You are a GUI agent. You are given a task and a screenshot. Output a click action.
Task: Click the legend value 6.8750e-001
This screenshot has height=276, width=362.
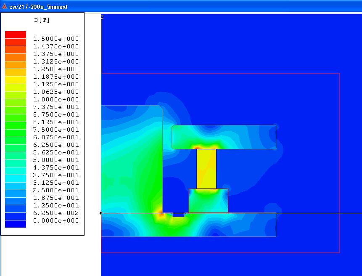(x=56, y=138)
